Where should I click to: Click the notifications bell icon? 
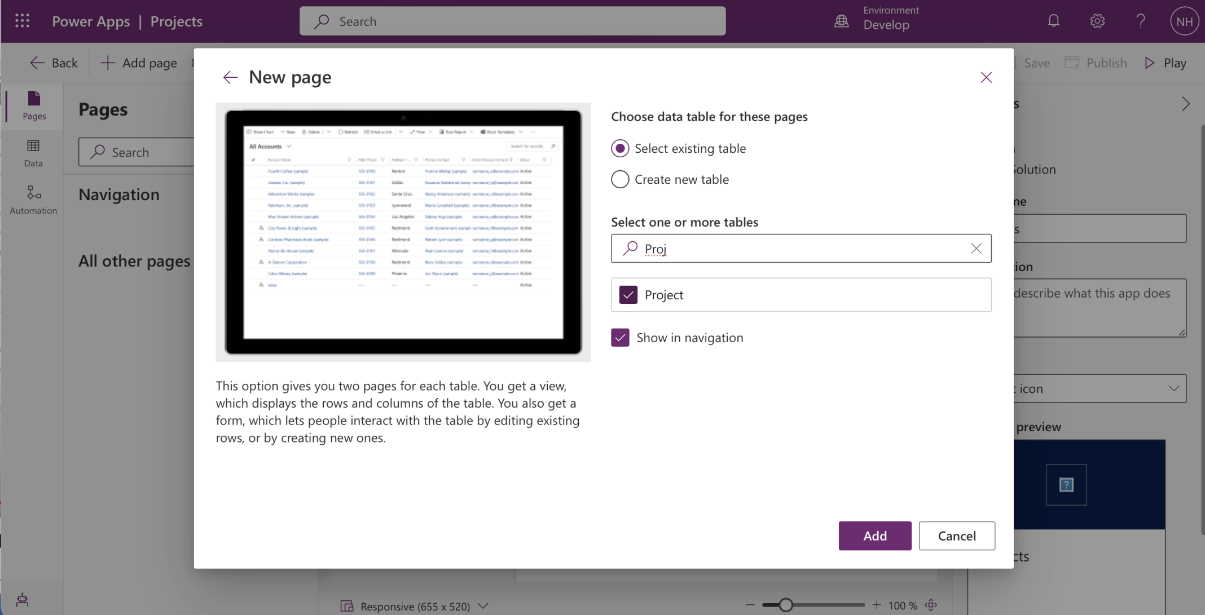tap(1053, 21)
